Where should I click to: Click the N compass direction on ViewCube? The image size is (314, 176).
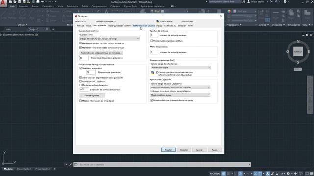coord(298,41)
